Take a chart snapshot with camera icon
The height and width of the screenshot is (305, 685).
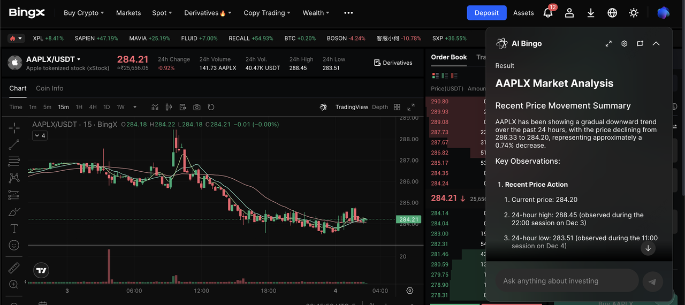coord(197,107)
